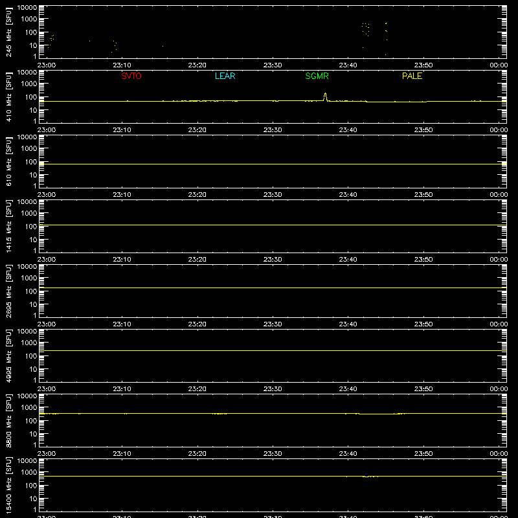The width and height of the screenshot is (518, 518).
Task: Click the 1000 tick label on 15400 MHz axis
Action: click(29, 473)
